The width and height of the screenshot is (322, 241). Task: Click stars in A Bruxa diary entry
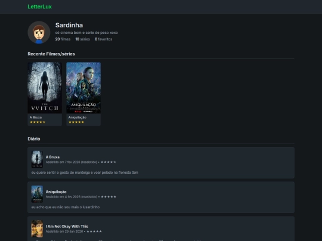point(108,162)
